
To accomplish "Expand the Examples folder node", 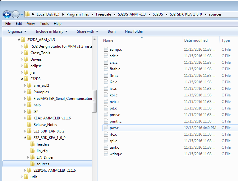I will pyautogui.click(x=25, y=92).
